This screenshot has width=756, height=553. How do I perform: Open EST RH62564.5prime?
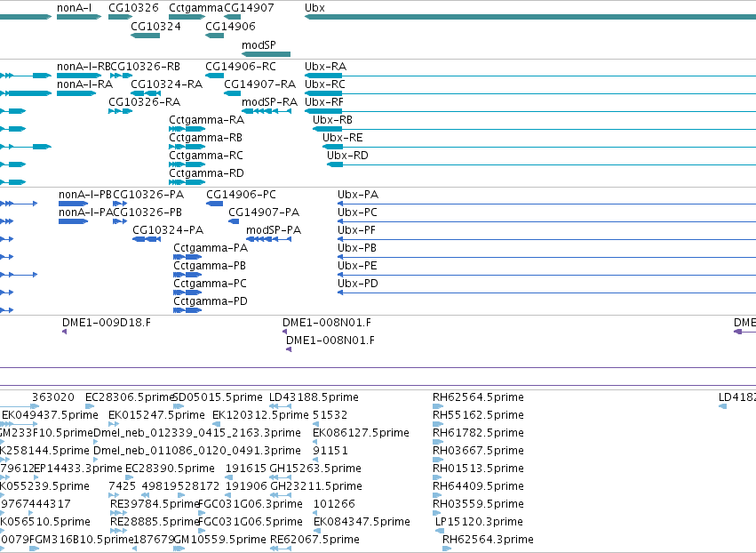[x=478, y=397]
